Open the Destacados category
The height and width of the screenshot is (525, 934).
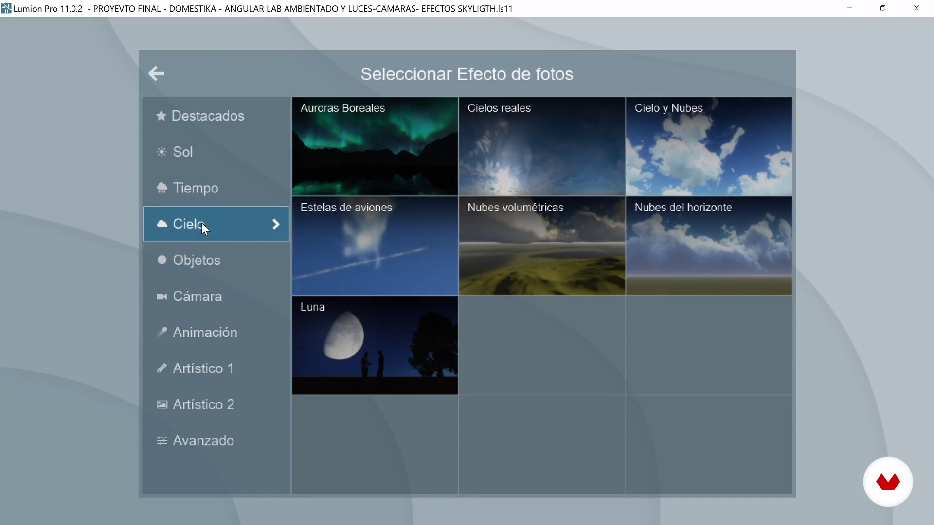(x=216, y=116)
